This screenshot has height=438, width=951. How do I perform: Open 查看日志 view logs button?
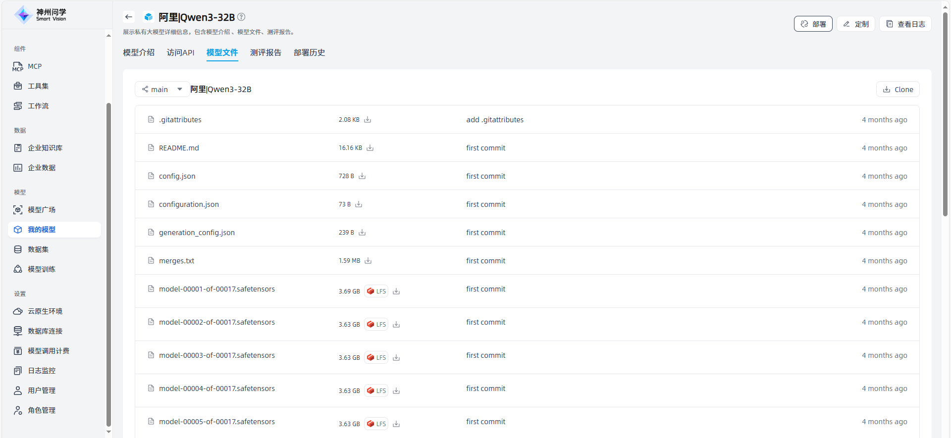pyautogui.click(x=905, y=24)
